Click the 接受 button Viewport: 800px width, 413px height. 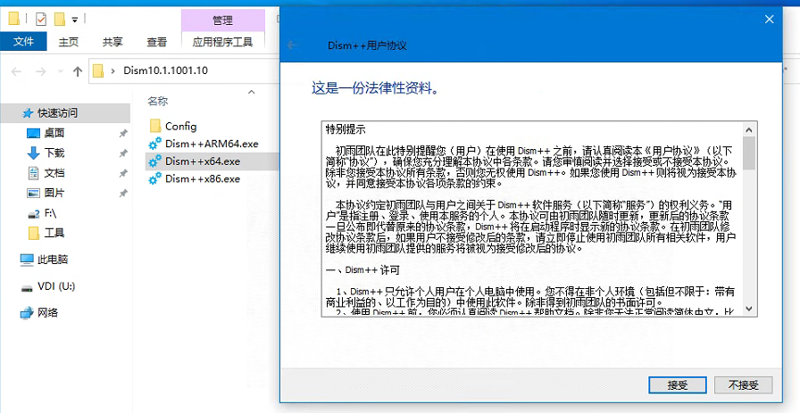click(678, 384)
